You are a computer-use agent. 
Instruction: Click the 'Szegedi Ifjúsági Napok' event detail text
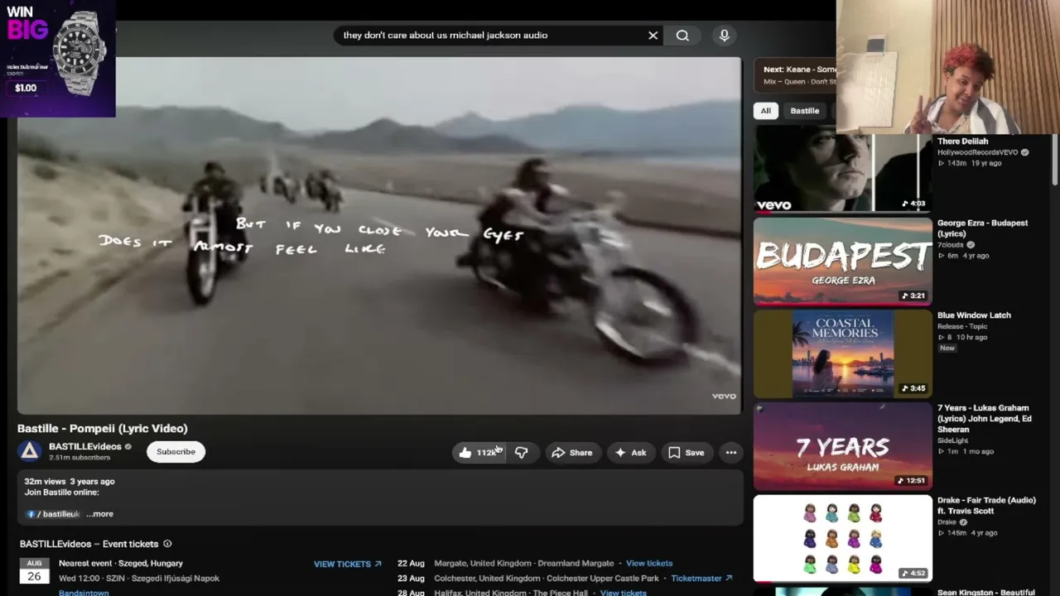click(x=175, y=579)
